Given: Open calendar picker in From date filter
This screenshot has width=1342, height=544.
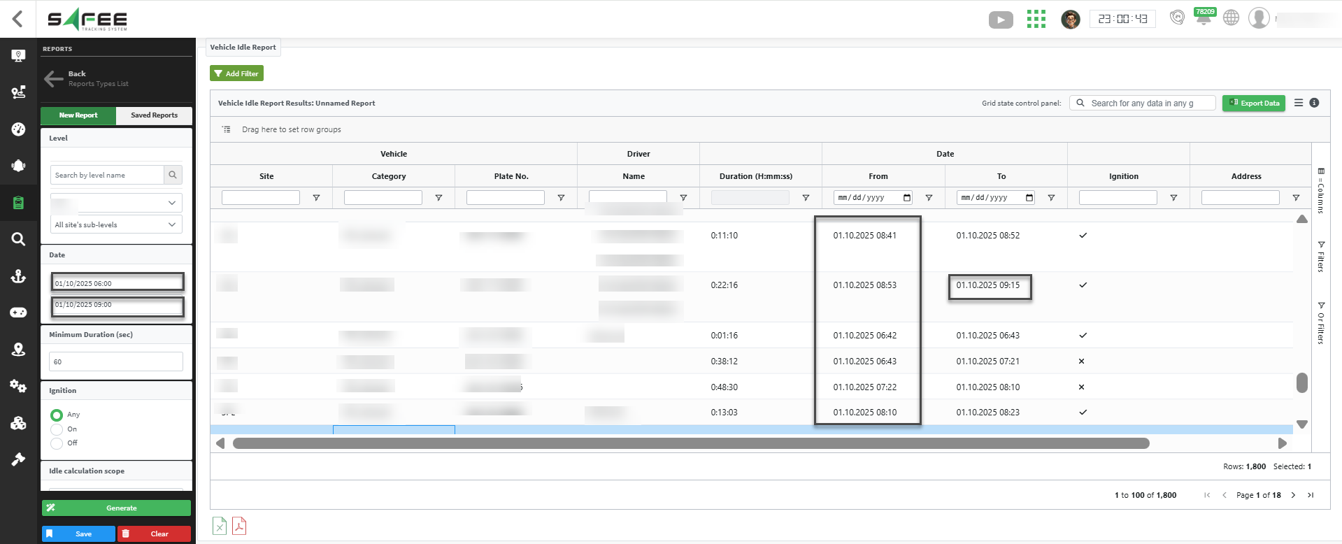Looking at the screenshot, I should click(x=907, y=198).
